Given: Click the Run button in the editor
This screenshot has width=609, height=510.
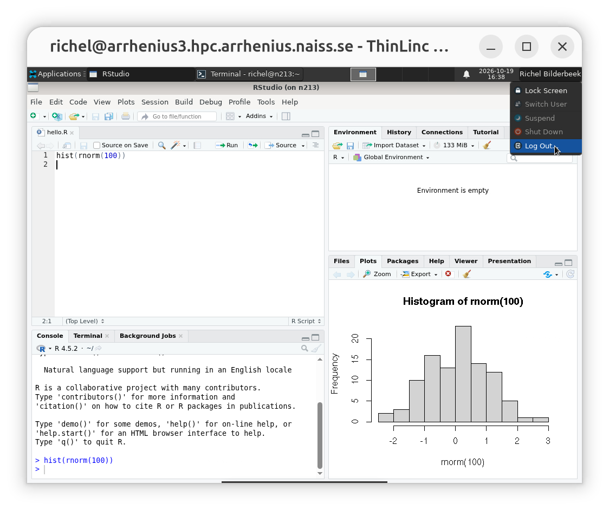Looking at the screenshot, I should click(227, 145).
